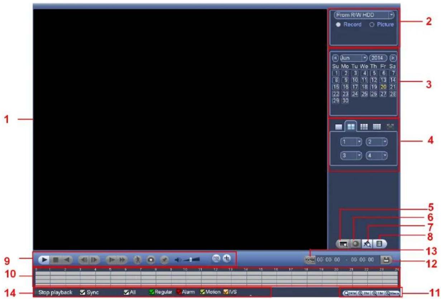
Task: Click the magnifier search icon in the lower right group
Action: [368, 244]
